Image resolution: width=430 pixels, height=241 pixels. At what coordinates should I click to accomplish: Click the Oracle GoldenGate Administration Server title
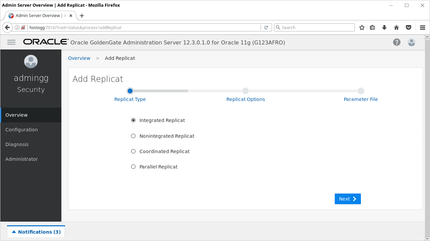pos(178,42)
